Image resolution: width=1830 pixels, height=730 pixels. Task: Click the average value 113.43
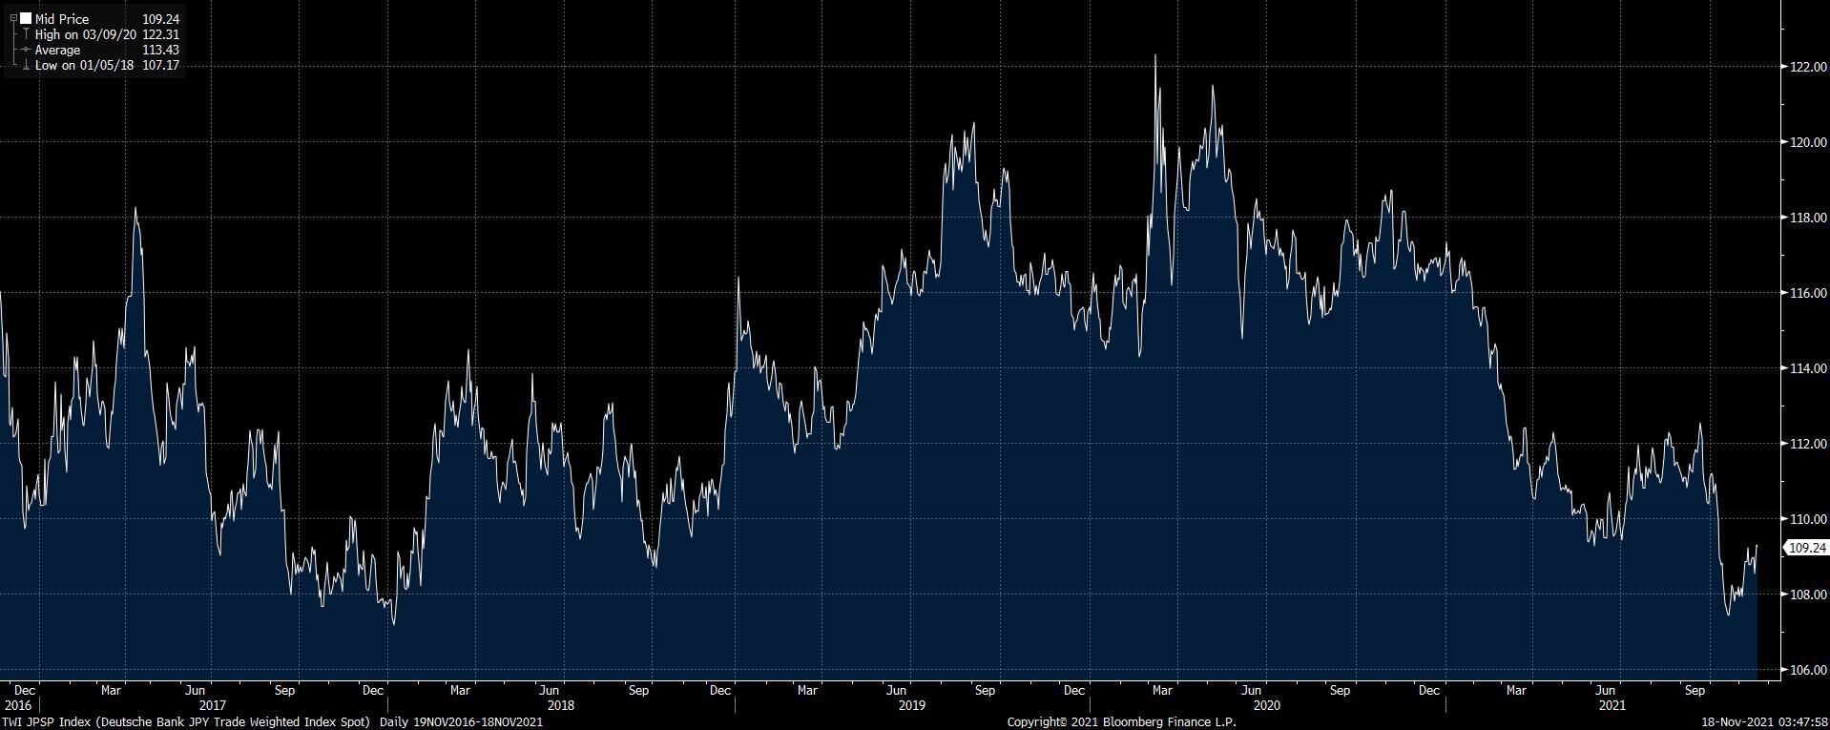point(160,50)
